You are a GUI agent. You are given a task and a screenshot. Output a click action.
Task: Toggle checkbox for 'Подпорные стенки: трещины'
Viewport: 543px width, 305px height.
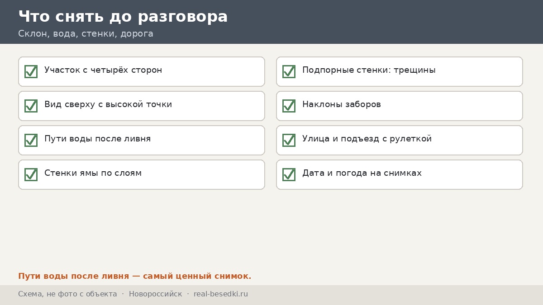pyautogui.click(x=289, y=71)
